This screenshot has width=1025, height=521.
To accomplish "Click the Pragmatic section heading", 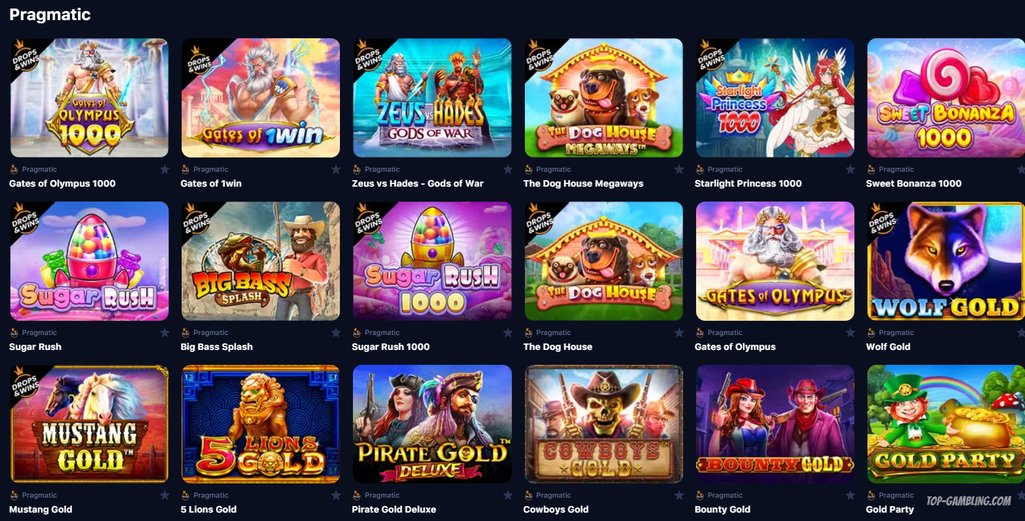I will [x=50, y=14].
